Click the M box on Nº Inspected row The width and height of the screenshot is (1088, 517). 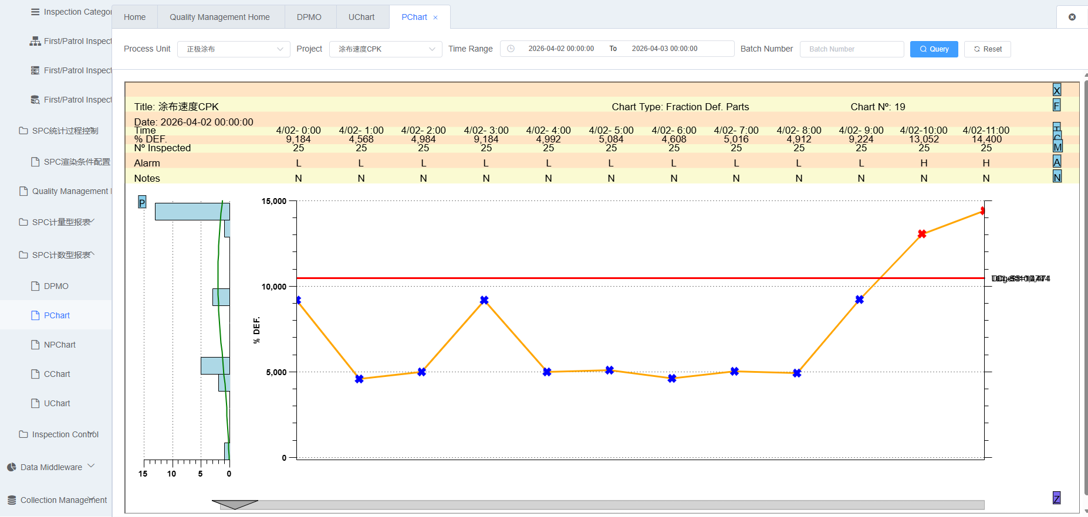click(1057, 147)
